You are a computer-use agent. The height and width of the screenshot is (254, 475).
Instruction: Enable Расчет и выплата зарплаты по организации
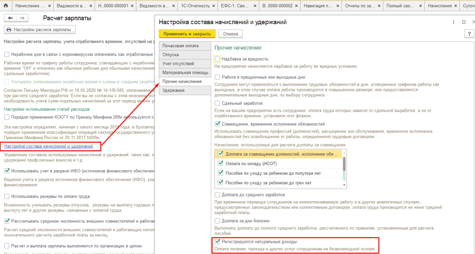[x=6, y=246]
